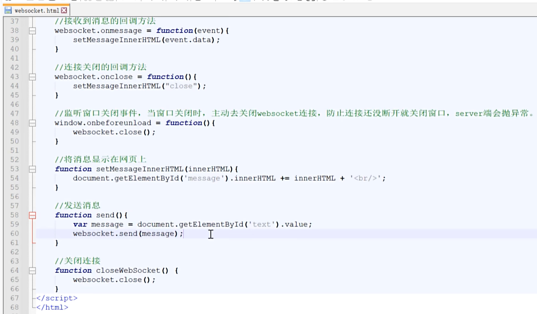
Task: Collapse the closeWebSocket fold at line 64
Action: click(x=32, y=271)
